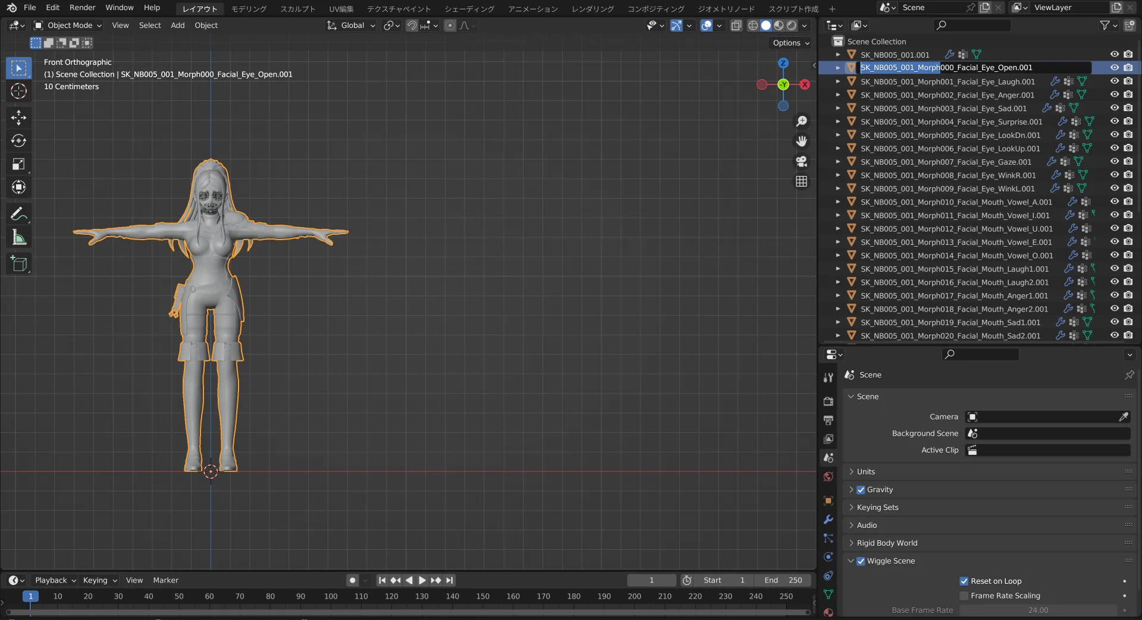Disable rendering for Morph020_Facial_Mouth_Sad2
1142x620 pixels.
coord(1128,335)
